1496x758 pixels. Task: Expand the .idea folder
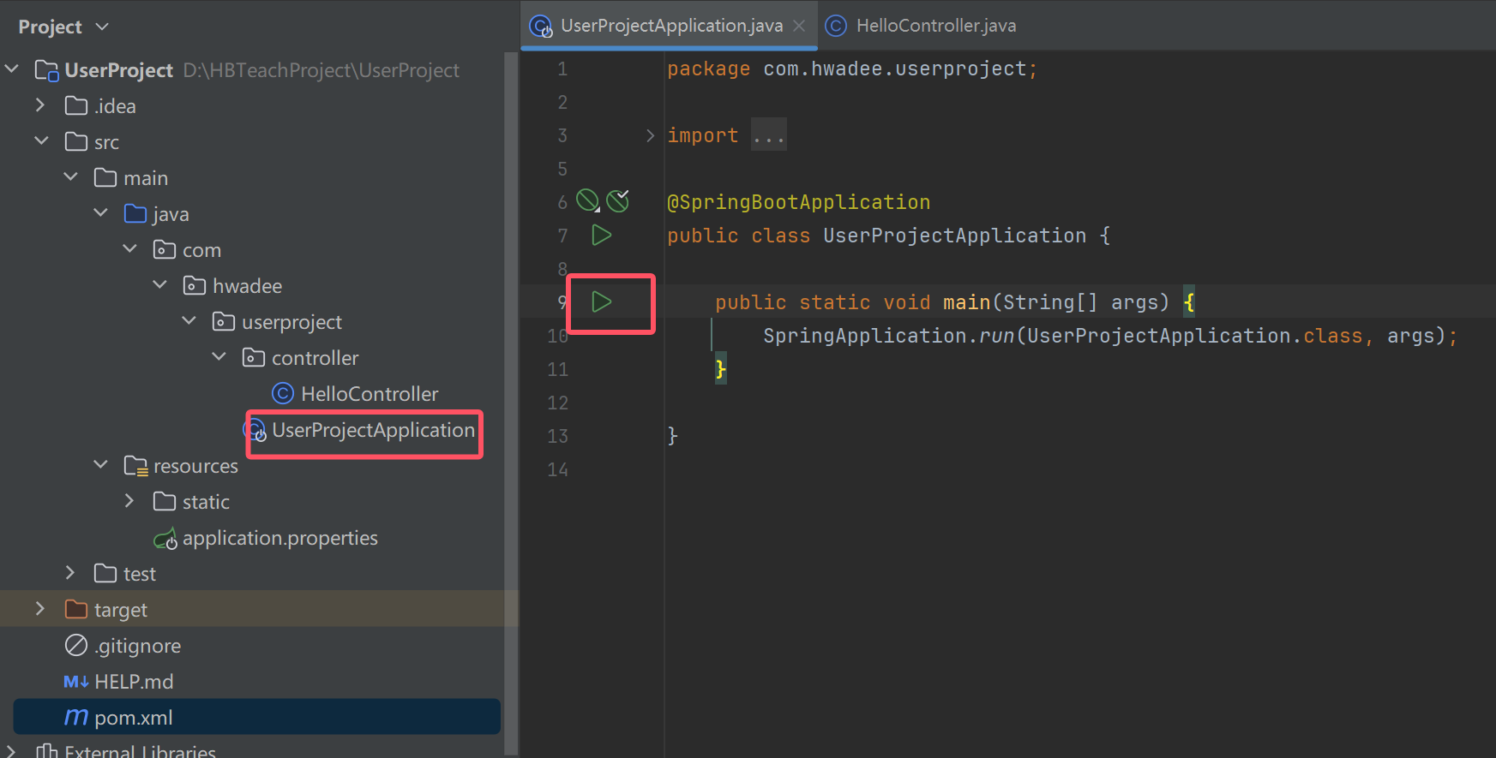tap(40, 104)
